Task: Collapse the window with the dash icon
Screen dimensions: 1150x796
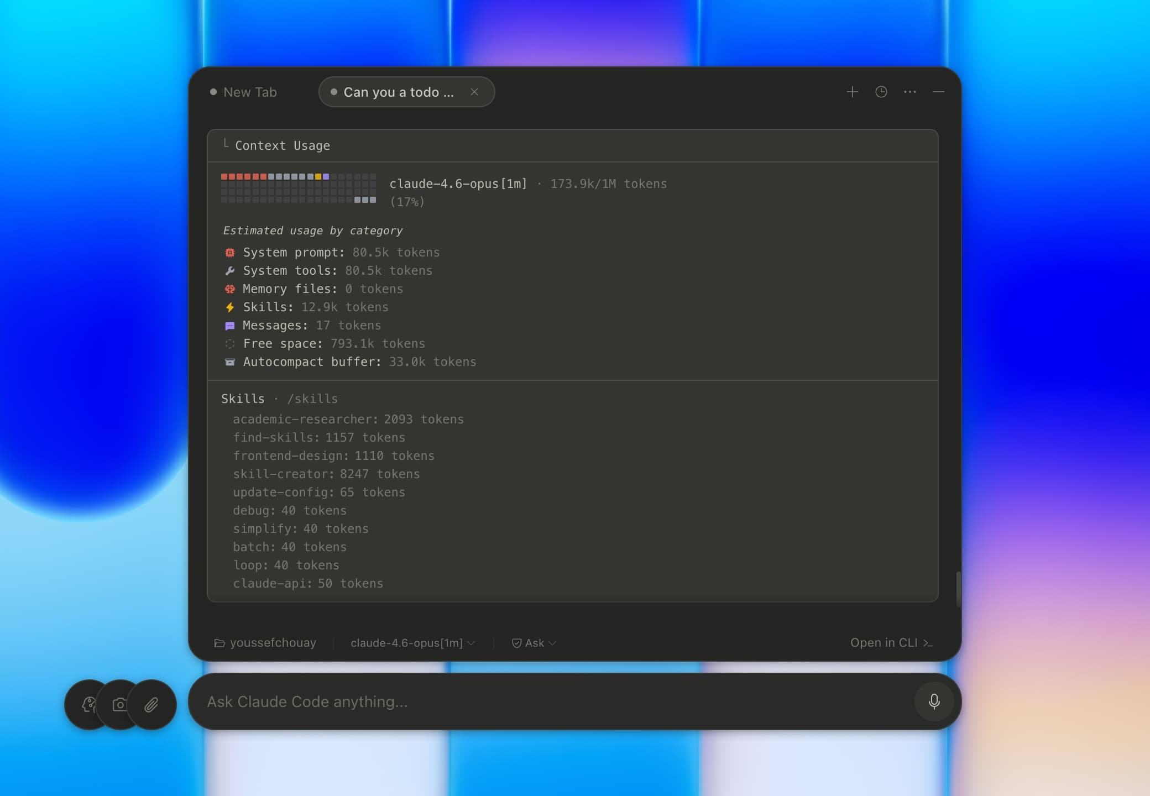Action: coord(938,92)
